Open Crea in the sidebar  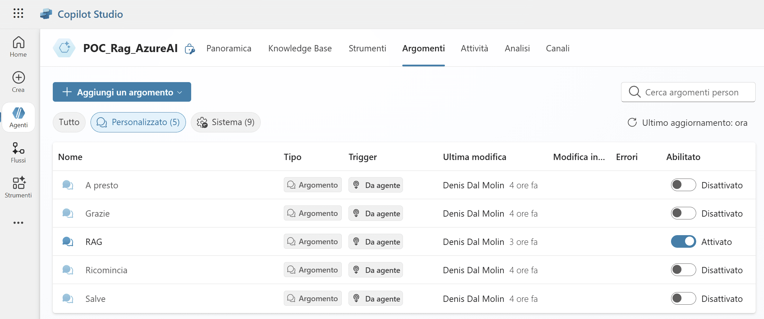pos(18,82)
